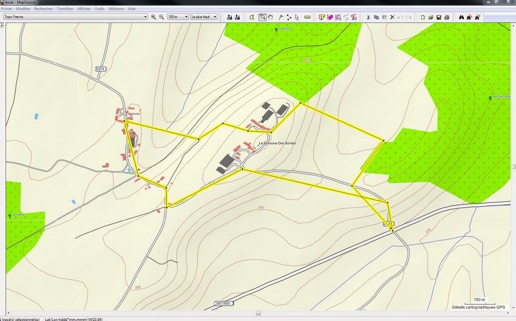
Task: Click the print icon
Action: 446,17
